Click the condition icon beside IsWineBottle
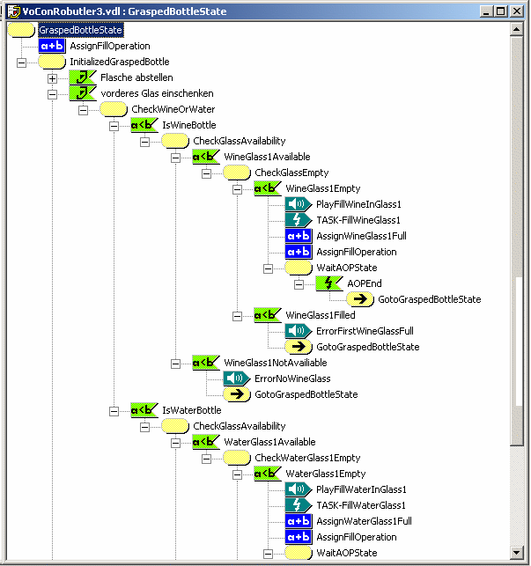The image size is (531, 566). (x=144, y=125)
